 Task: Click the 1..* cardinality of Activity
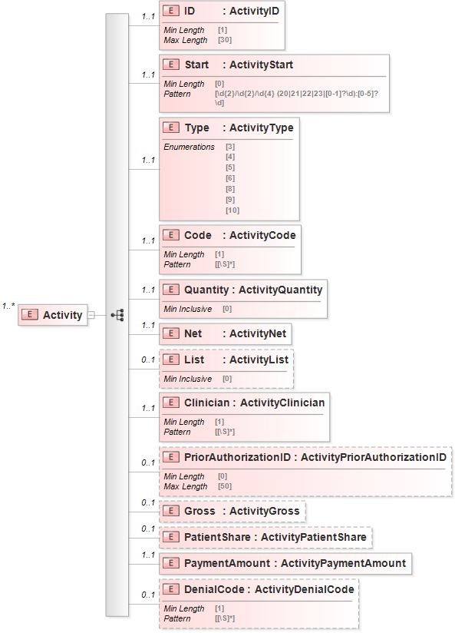(8, 306)
